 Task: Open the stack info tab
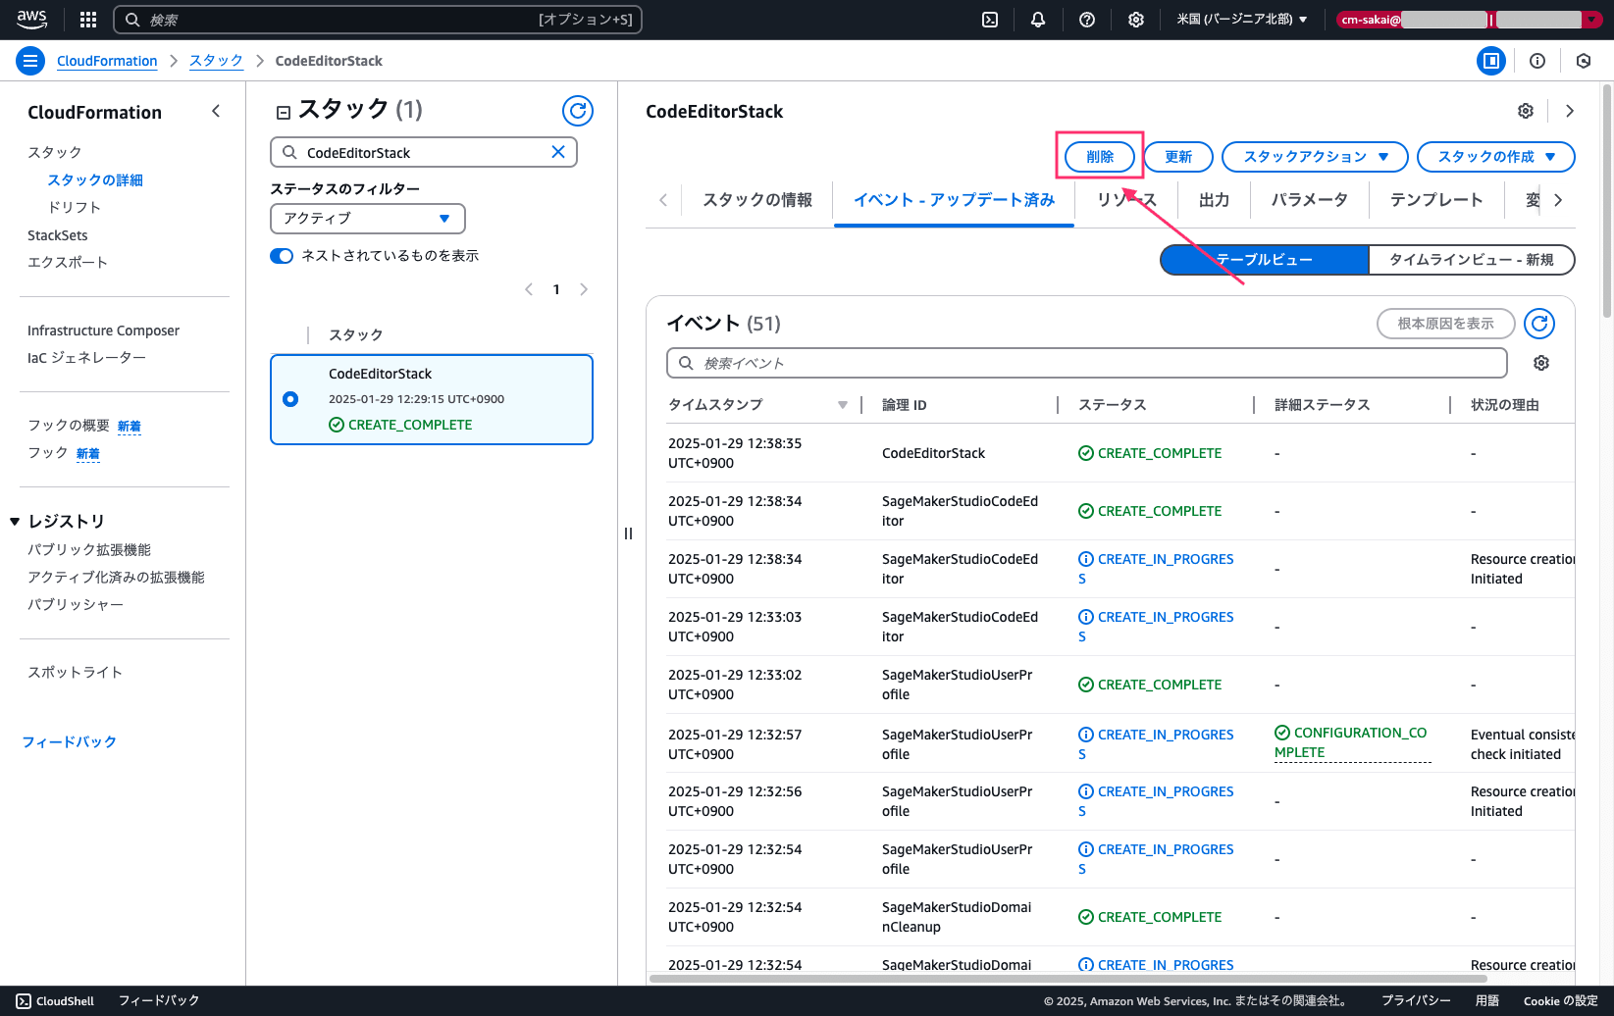point(757,200)
